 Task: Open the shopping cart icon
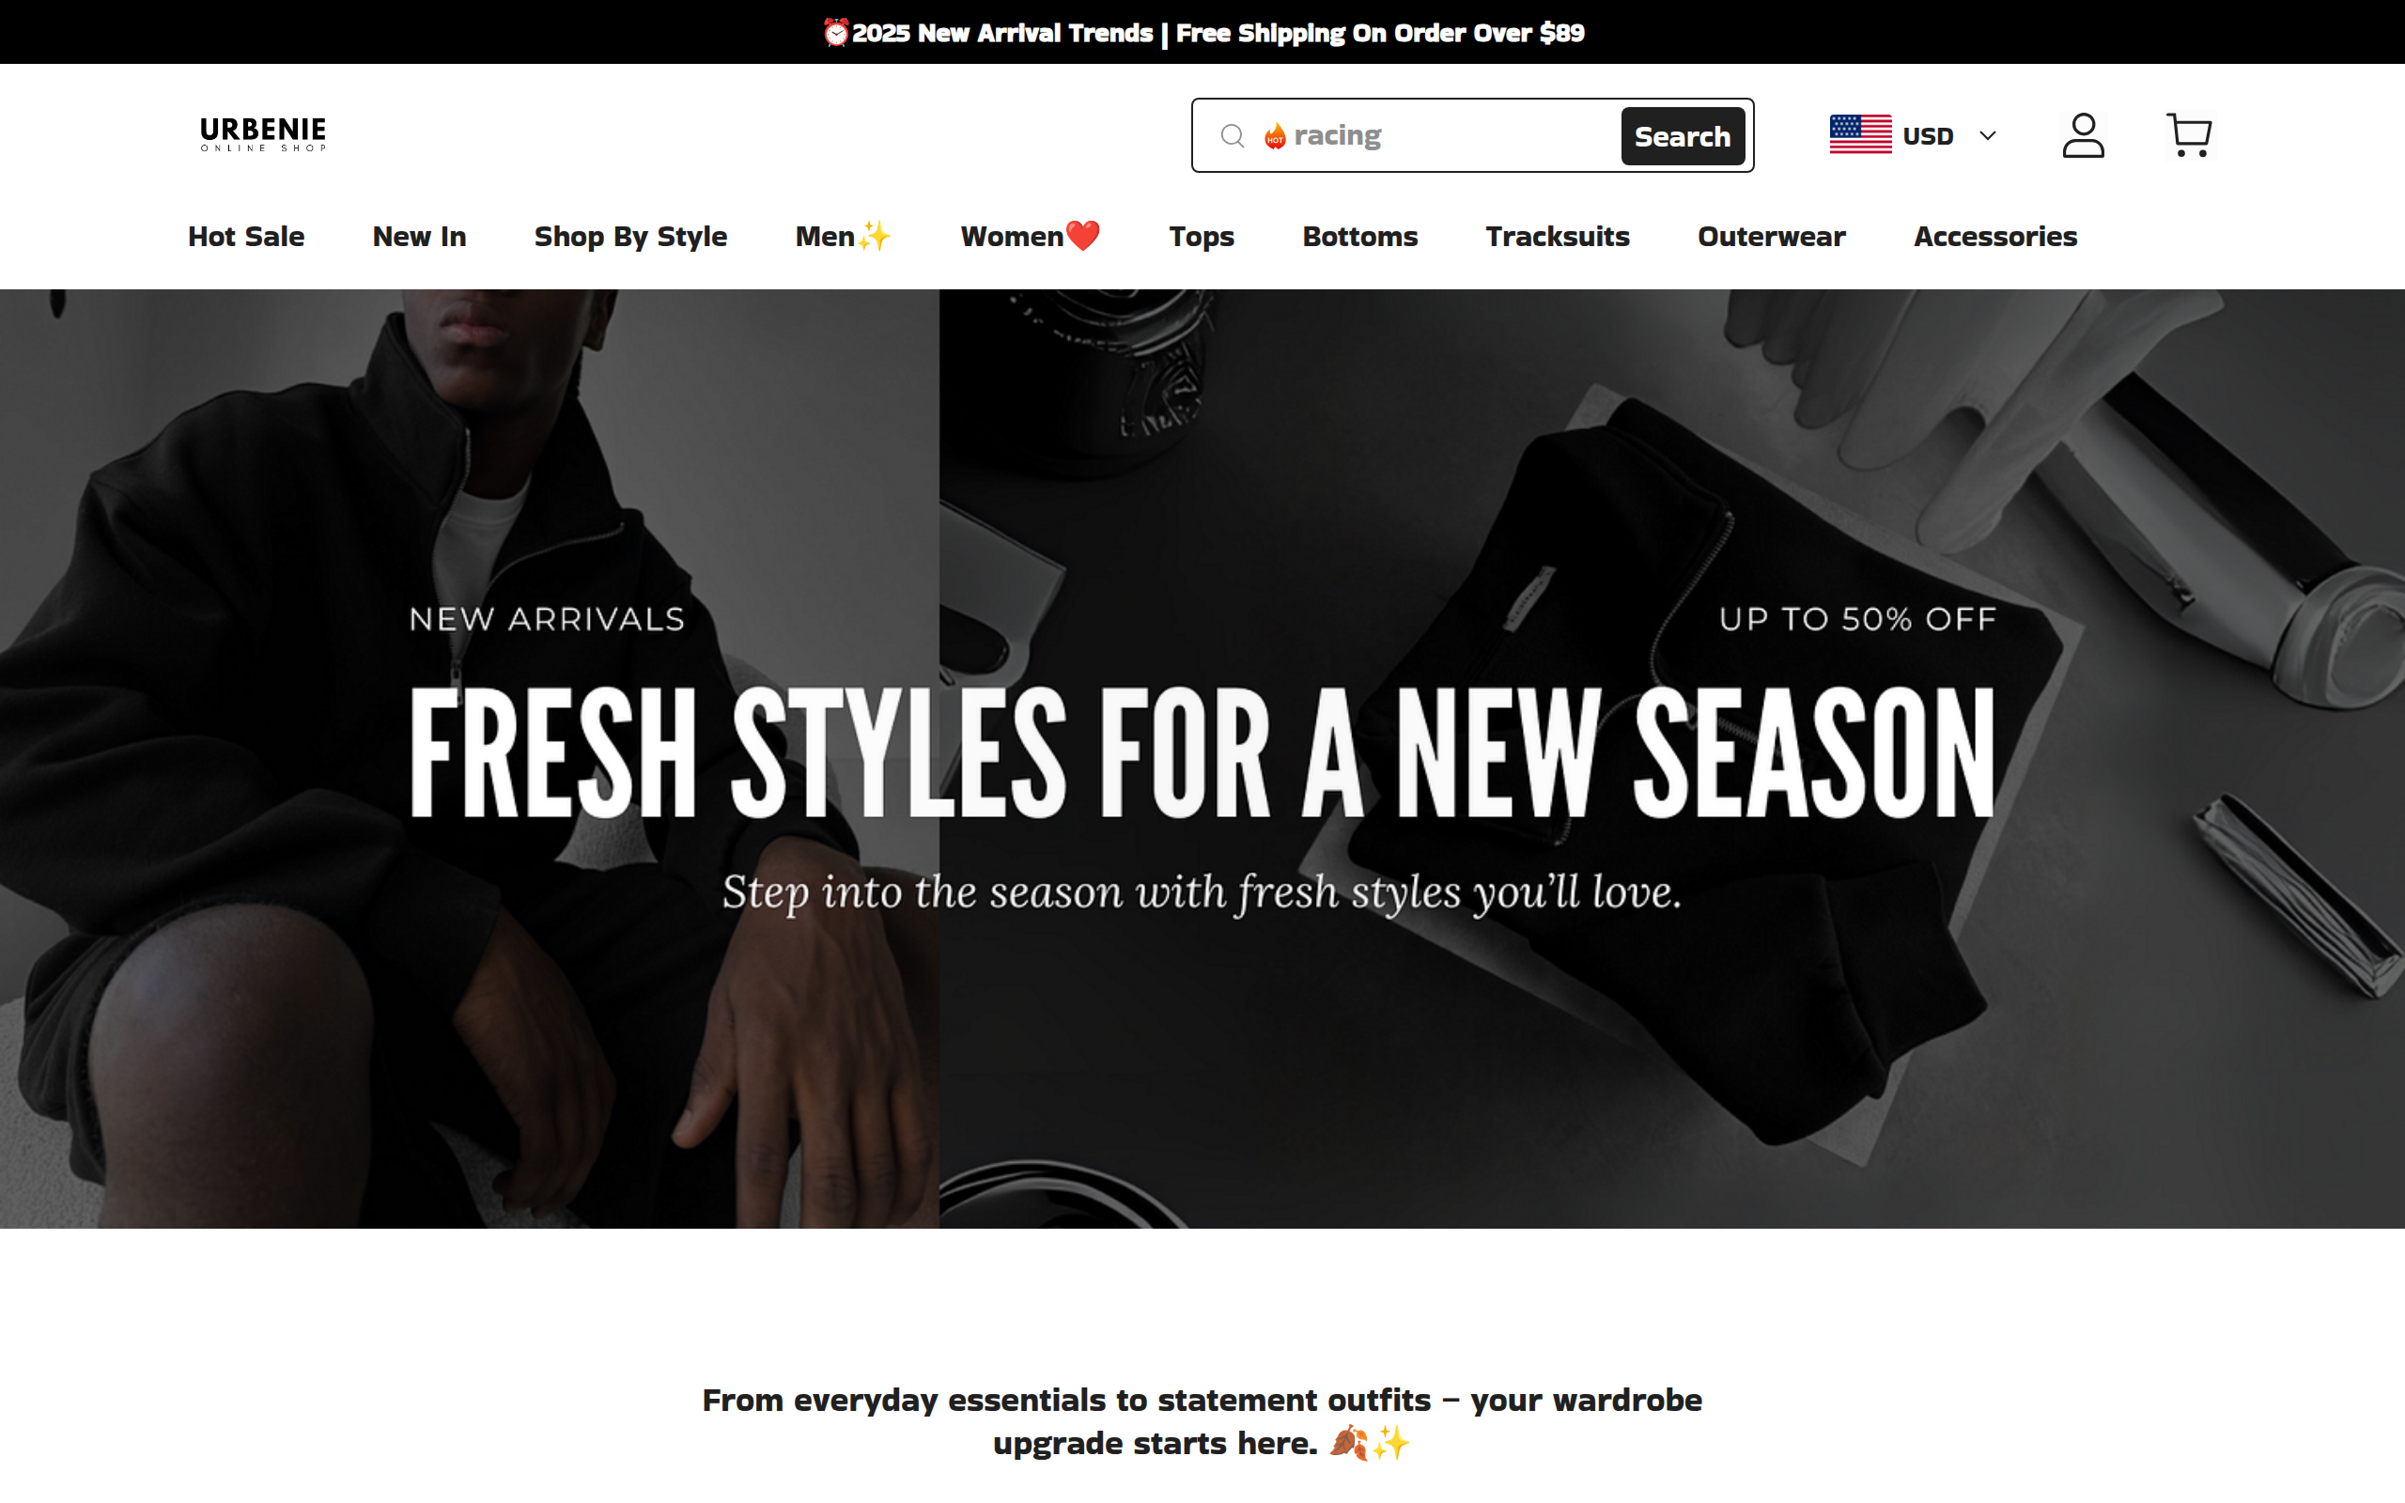point(2188,135)
